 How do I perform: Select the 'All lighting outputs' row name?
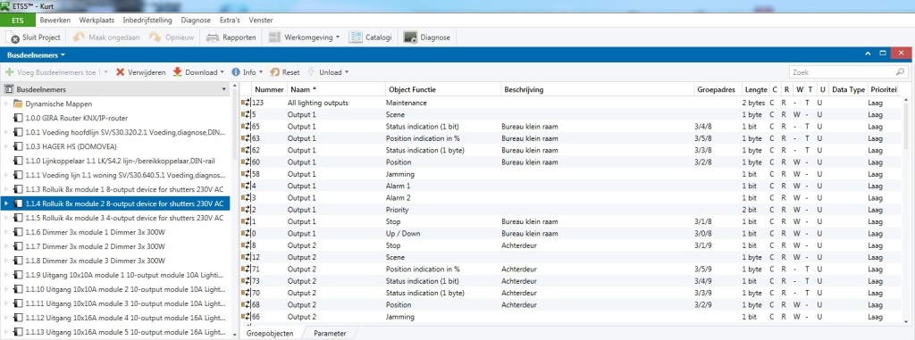coord(318,103)
